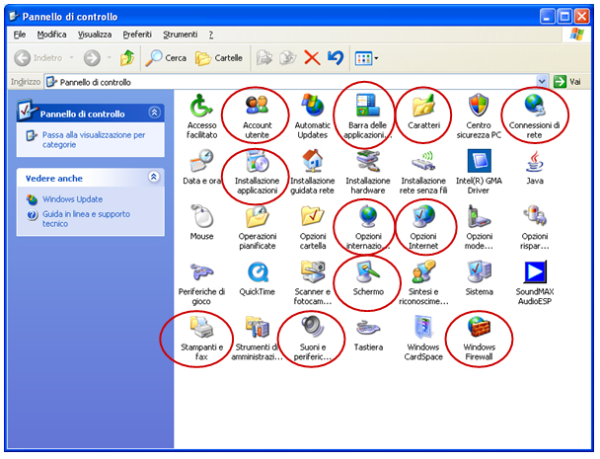
Task: Collapse the Vedere anche sidebar section
Action: (154, 177)
